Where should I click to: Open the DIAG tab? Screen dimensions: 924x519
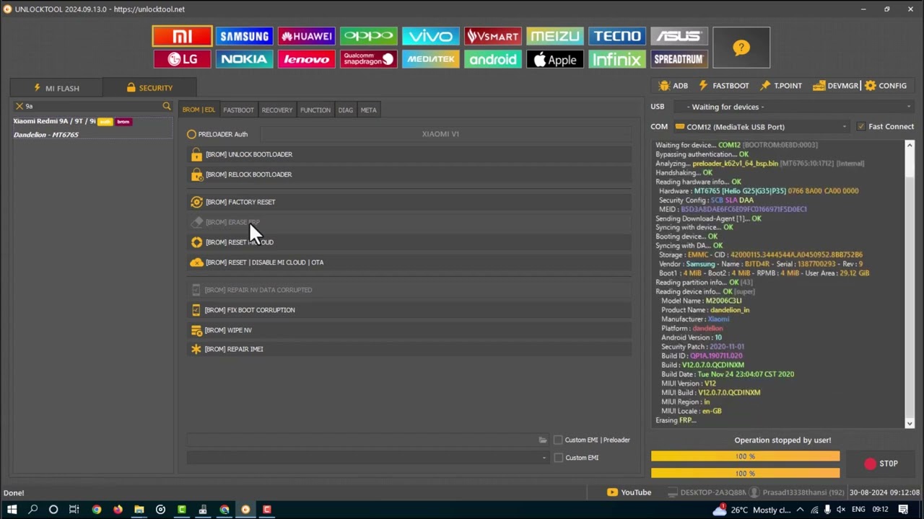pos(346,110)
